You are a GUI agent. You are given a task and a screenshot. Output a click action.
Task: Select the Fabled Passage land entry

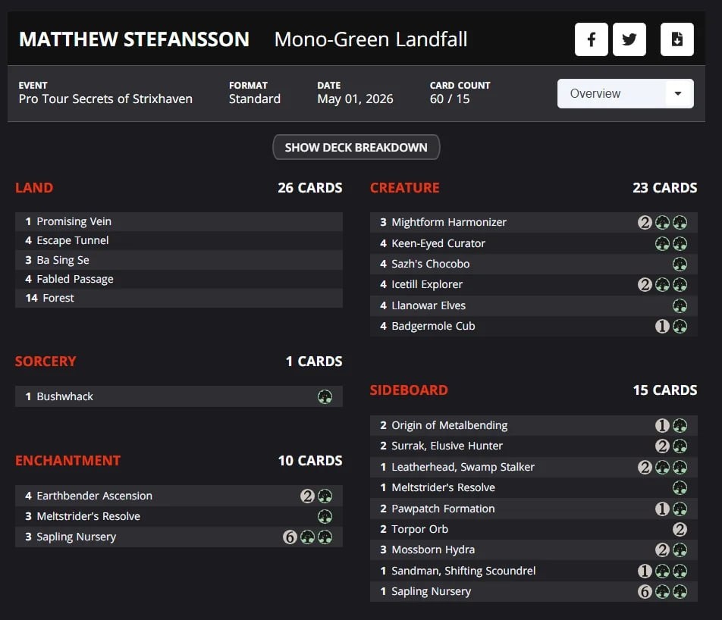(x=179, y=279)
